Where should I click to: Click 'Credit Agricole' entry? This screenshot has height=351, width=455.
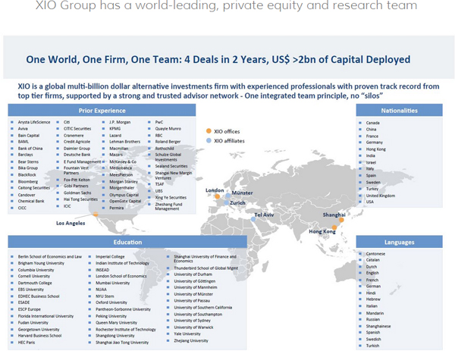77,142
